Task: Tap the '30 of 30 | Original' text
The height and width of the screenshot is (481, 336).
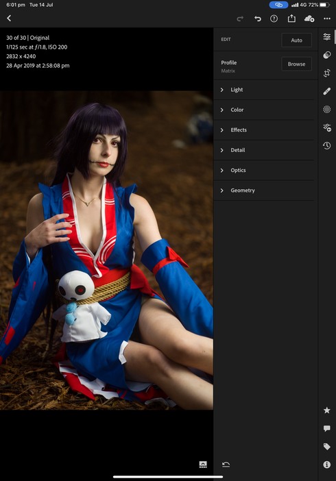Action: click(27, 38)
